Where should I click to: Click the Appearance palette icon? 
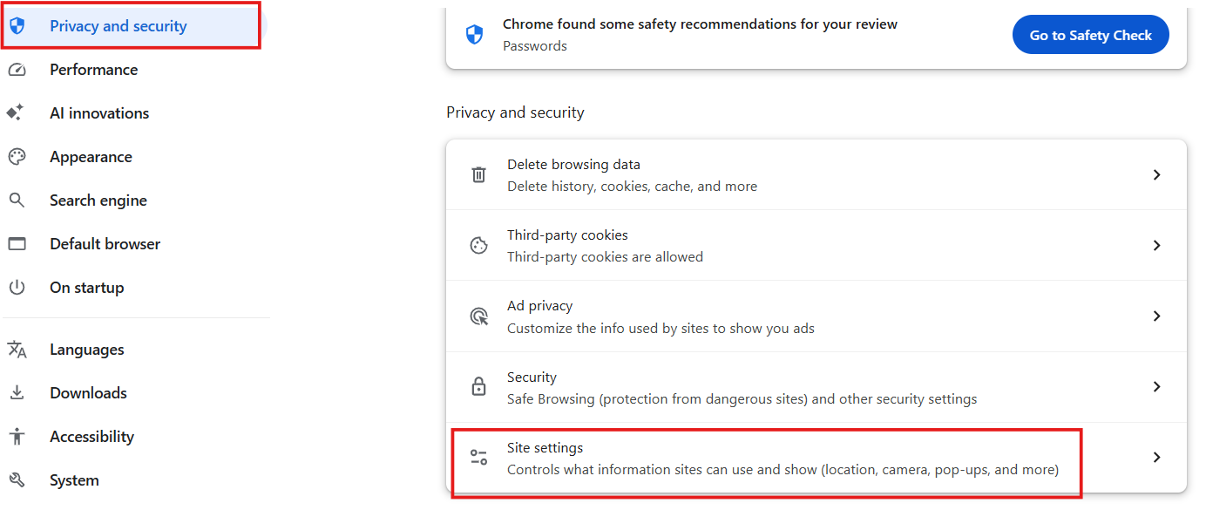pos(17,157)
